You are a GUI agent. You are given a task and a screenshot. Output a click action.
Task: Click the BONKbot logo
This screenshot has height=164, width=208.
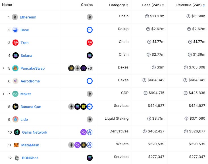click(x=17, y=158)
